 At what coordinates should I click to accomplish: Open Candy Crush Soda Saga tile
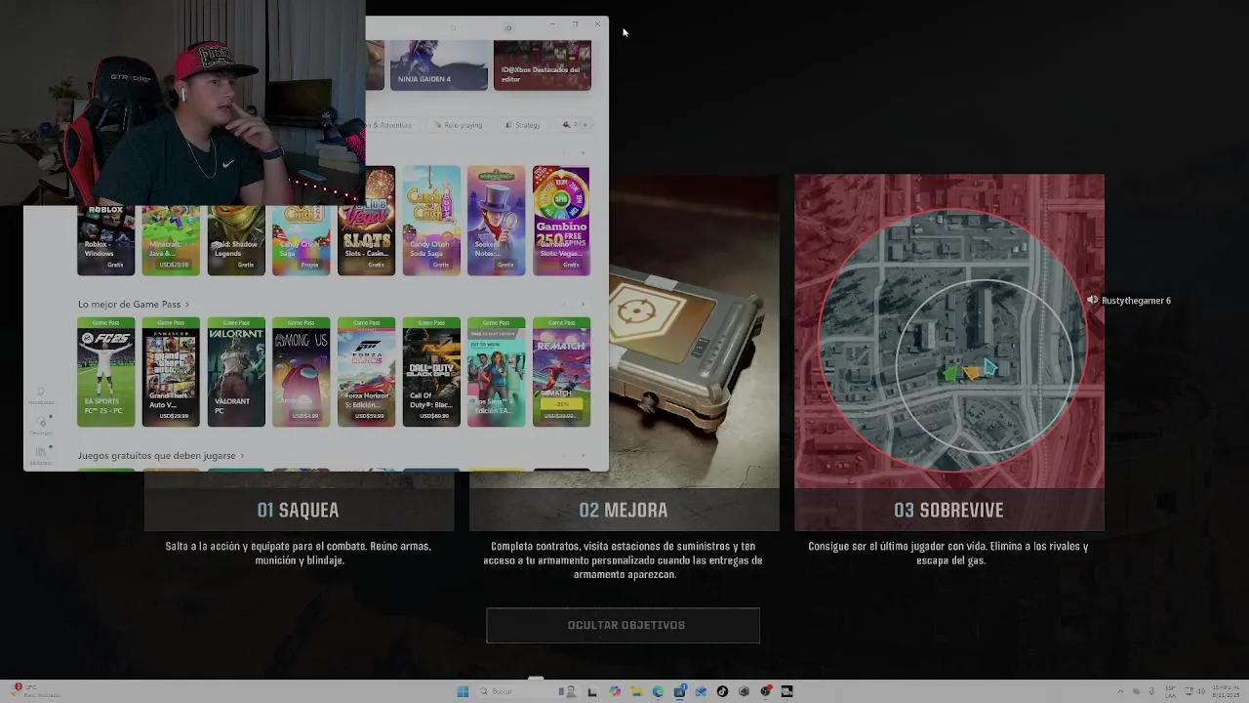(431, 221)
